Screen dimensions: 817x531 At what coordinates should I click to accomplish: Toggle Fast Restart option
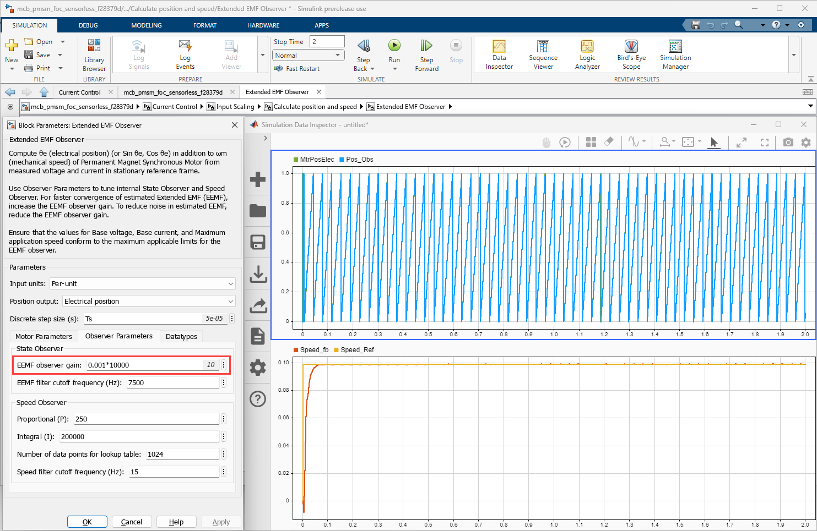click(297, 69)
